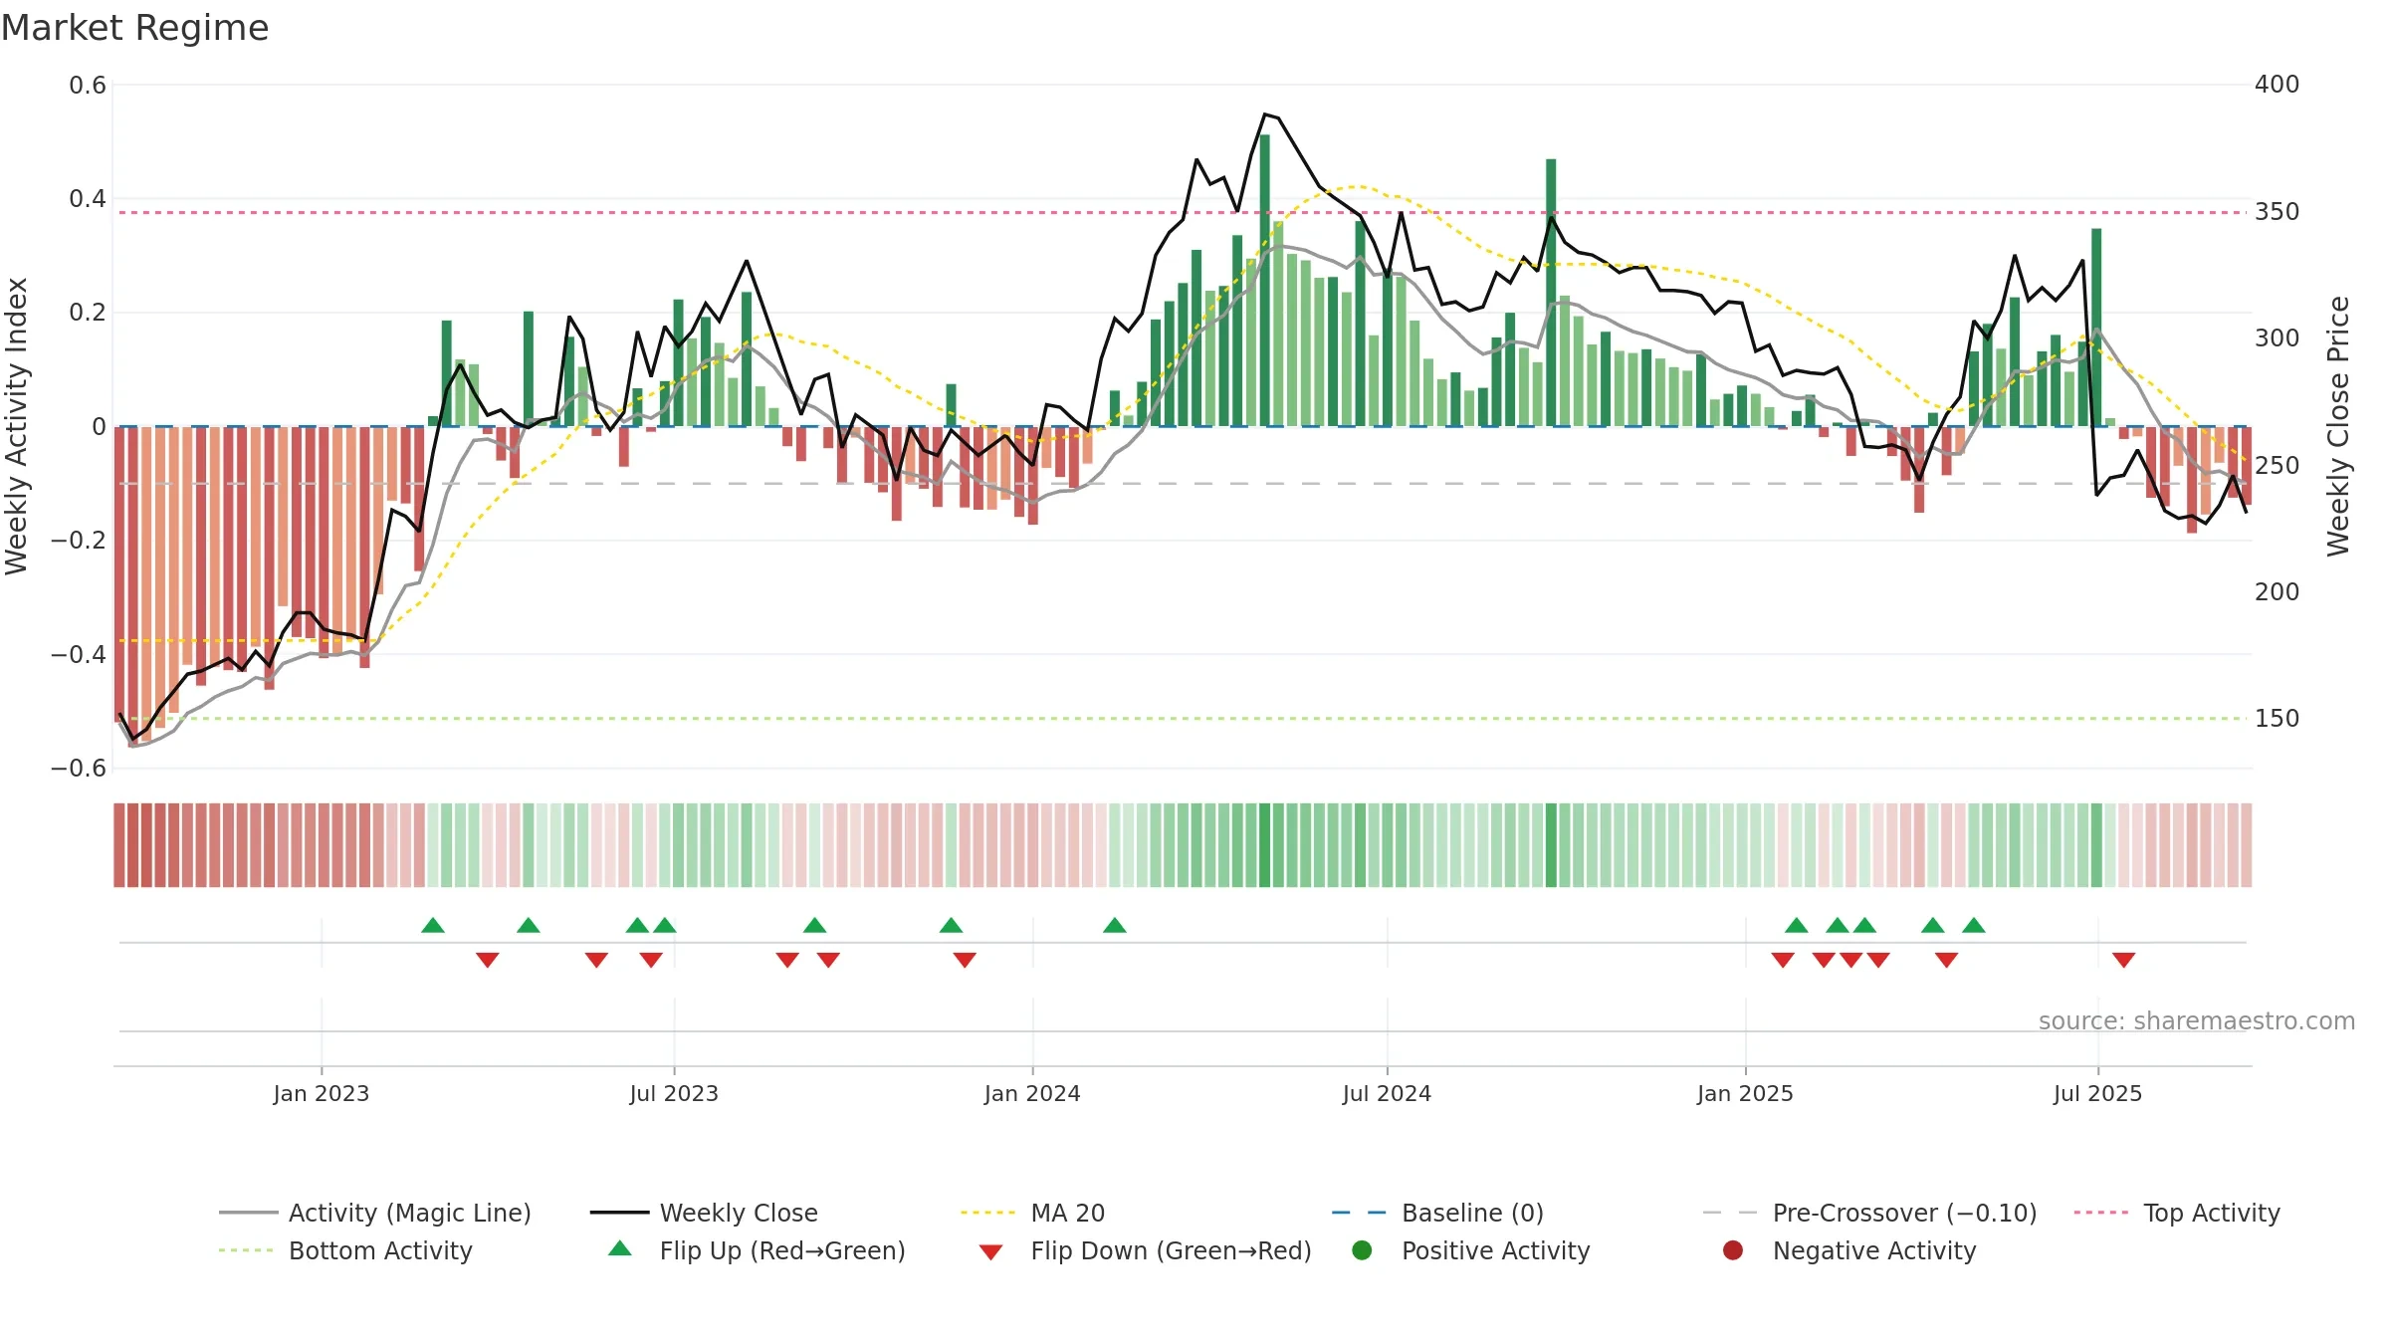Click the Jul 2023 axis label
This screenshot has height=1344, width=2389.
pyautogui.click(x=674, y=1093)
